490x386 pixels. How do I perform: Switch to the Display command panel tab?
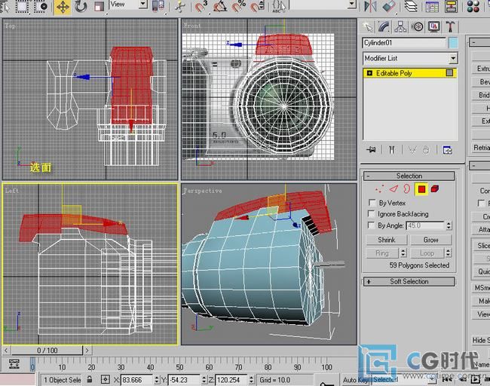[x=433, y=27]
